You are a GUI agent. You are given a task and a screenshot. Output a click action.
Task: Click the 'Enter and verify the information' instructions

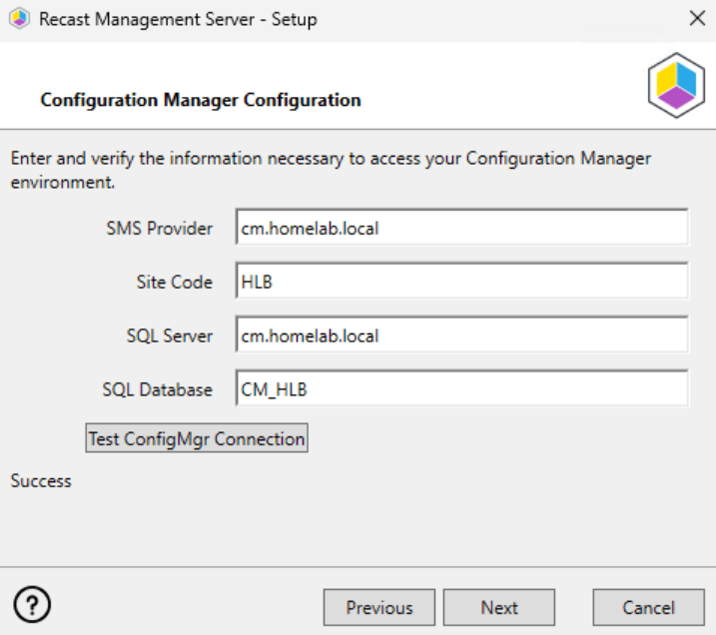pyautogui.click(x=331, y=171)
